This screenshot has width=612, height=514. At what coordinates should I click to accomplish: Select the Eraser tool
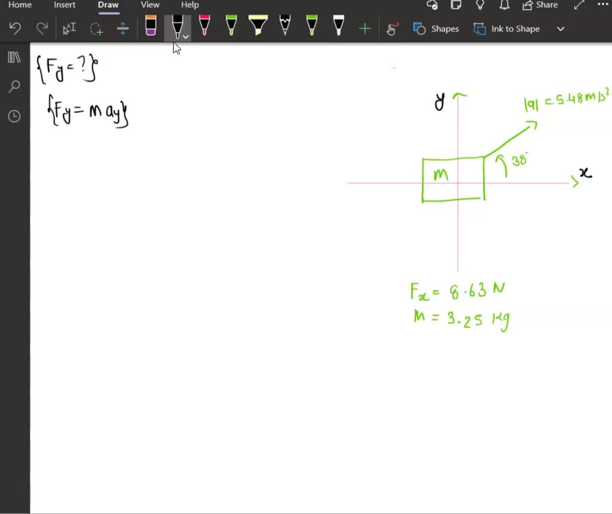151,28
